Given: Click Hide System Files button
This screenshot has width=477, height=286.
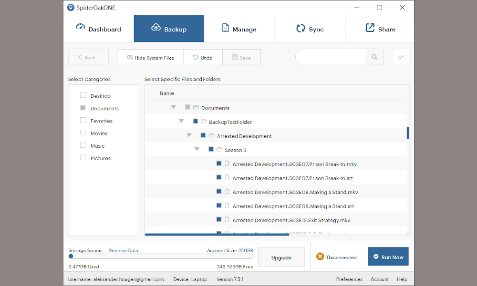Looking at the screenshot, I should pyautogui.click(x=150, y=58).
